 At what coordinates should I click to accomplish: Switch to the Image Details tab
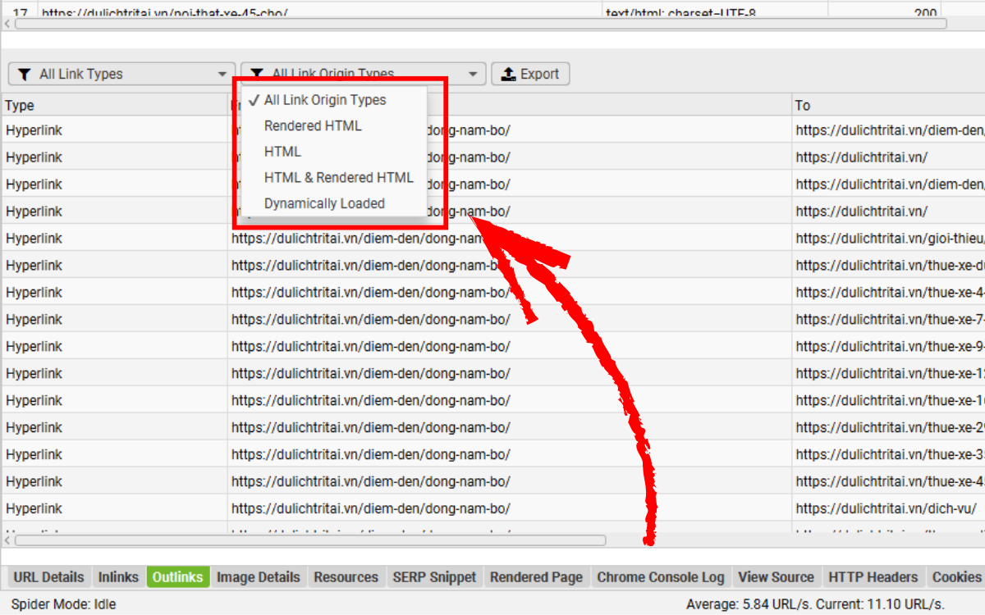point(258,576)
